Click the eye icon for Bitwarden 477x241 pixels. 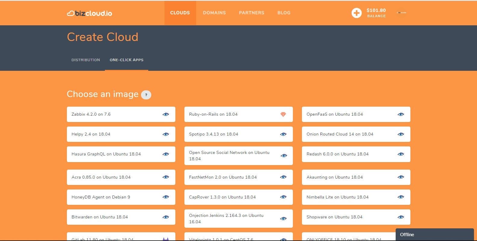166,217
